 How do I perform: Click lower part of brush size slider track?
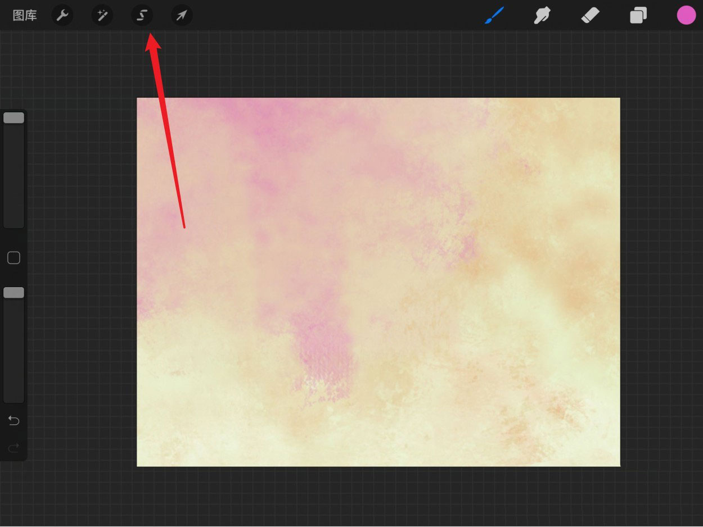click(13, 197)
